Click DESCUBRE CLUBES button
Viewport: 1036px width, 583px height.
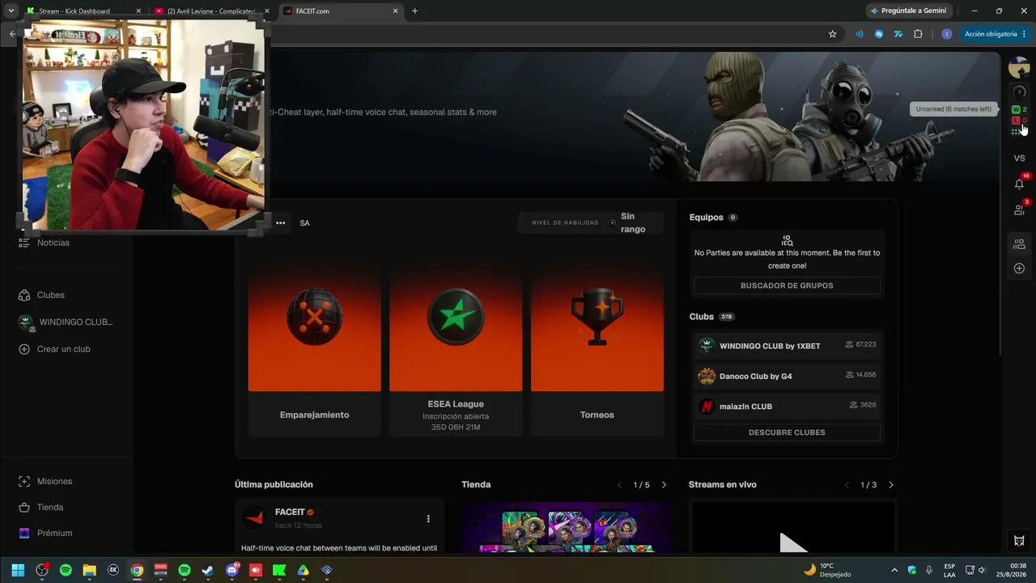point(787,432)
